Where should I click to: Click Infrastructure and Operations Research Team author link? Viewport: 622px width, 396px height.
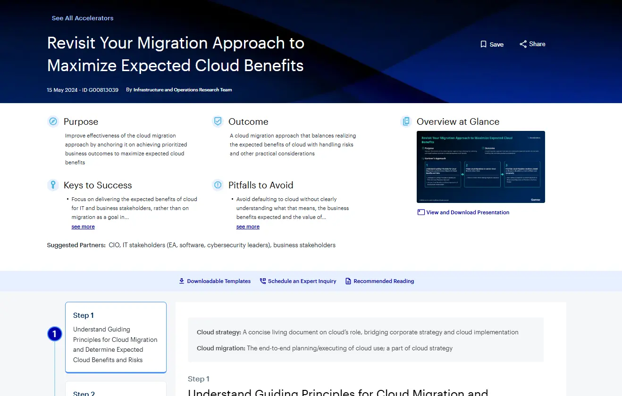[x=182, y=89]
